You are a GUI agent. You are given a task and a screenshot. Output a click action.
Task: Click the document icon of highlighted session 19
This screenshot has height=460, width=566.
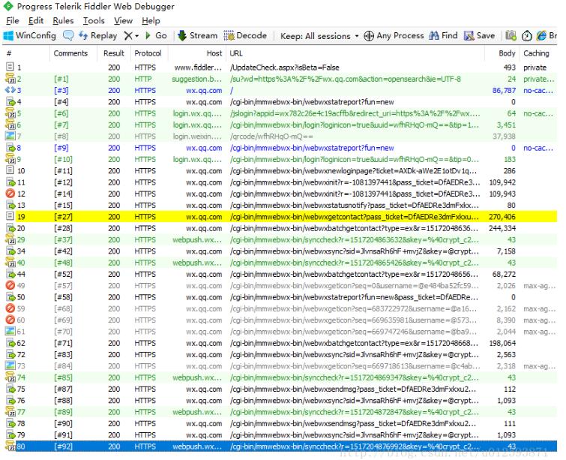click(10, 216)
